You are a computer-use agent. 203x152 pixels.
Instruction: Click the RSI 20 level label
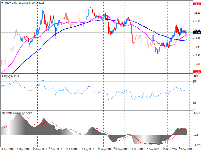coord(195,103)
